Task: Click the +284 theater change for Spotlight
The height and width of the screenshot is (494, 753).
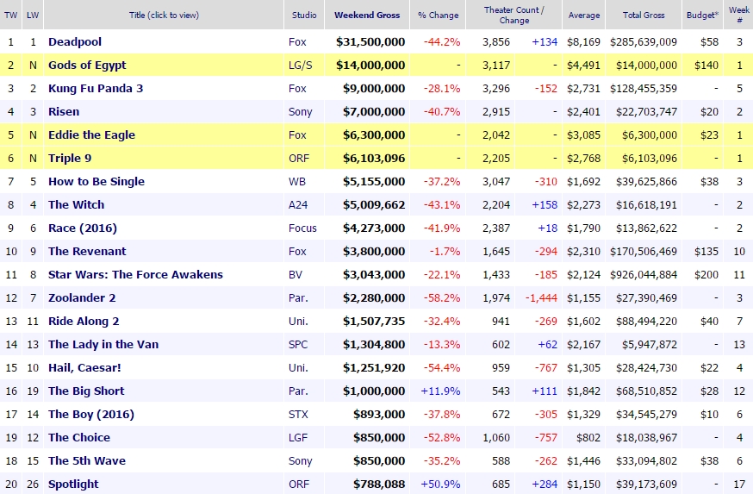Action: (545, 484)
